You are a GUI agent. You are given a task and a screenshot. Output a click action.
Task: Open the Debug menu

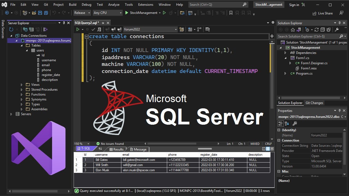click(86, 5)
